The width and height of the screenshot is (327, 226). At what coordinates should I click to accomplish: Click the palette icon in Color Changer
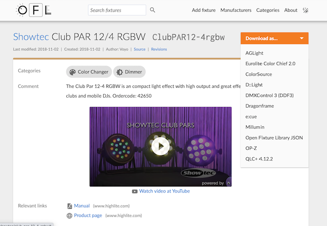(73, 72)
